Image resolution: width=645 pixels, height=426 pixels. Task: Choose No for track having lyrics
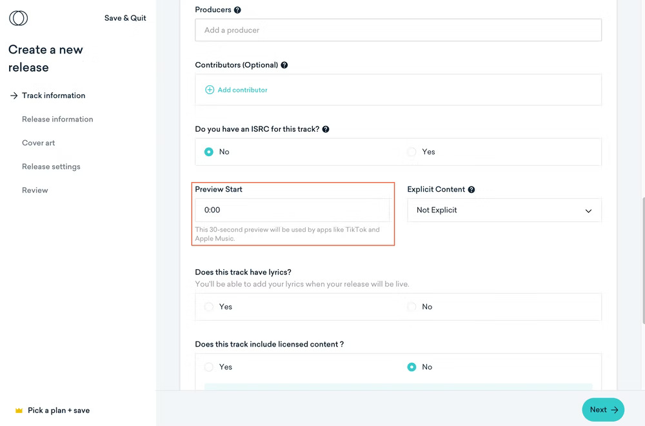[412, 307]
